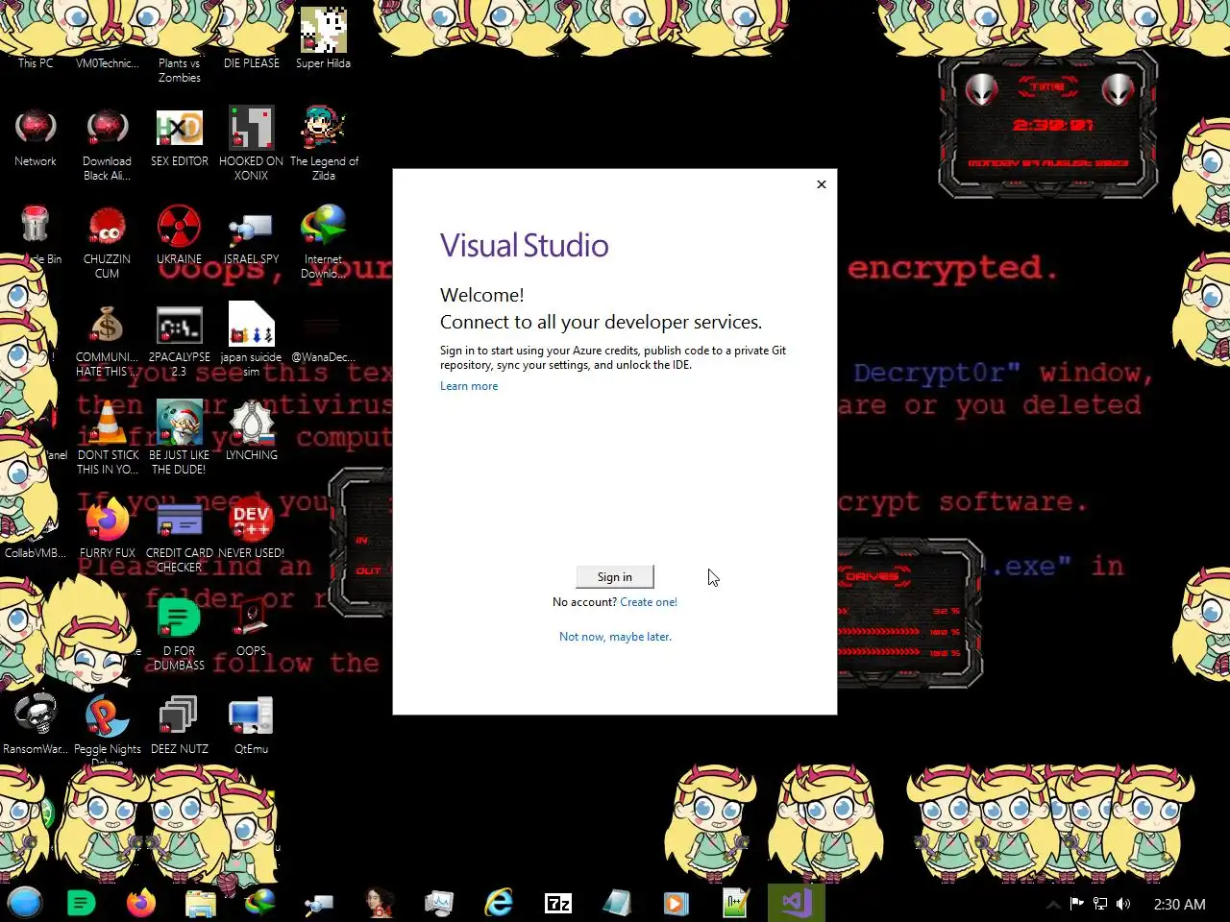Click the alien clock desktop gadget
This screenshot has width=1230, height=922.
(x=1047, y=125)
